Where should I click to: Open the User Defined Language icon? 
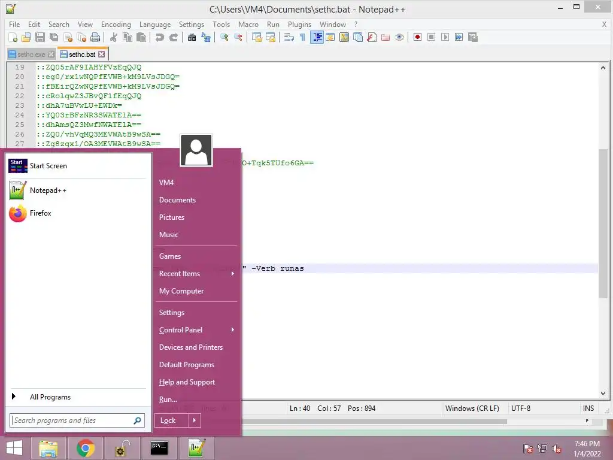(330, 37)
